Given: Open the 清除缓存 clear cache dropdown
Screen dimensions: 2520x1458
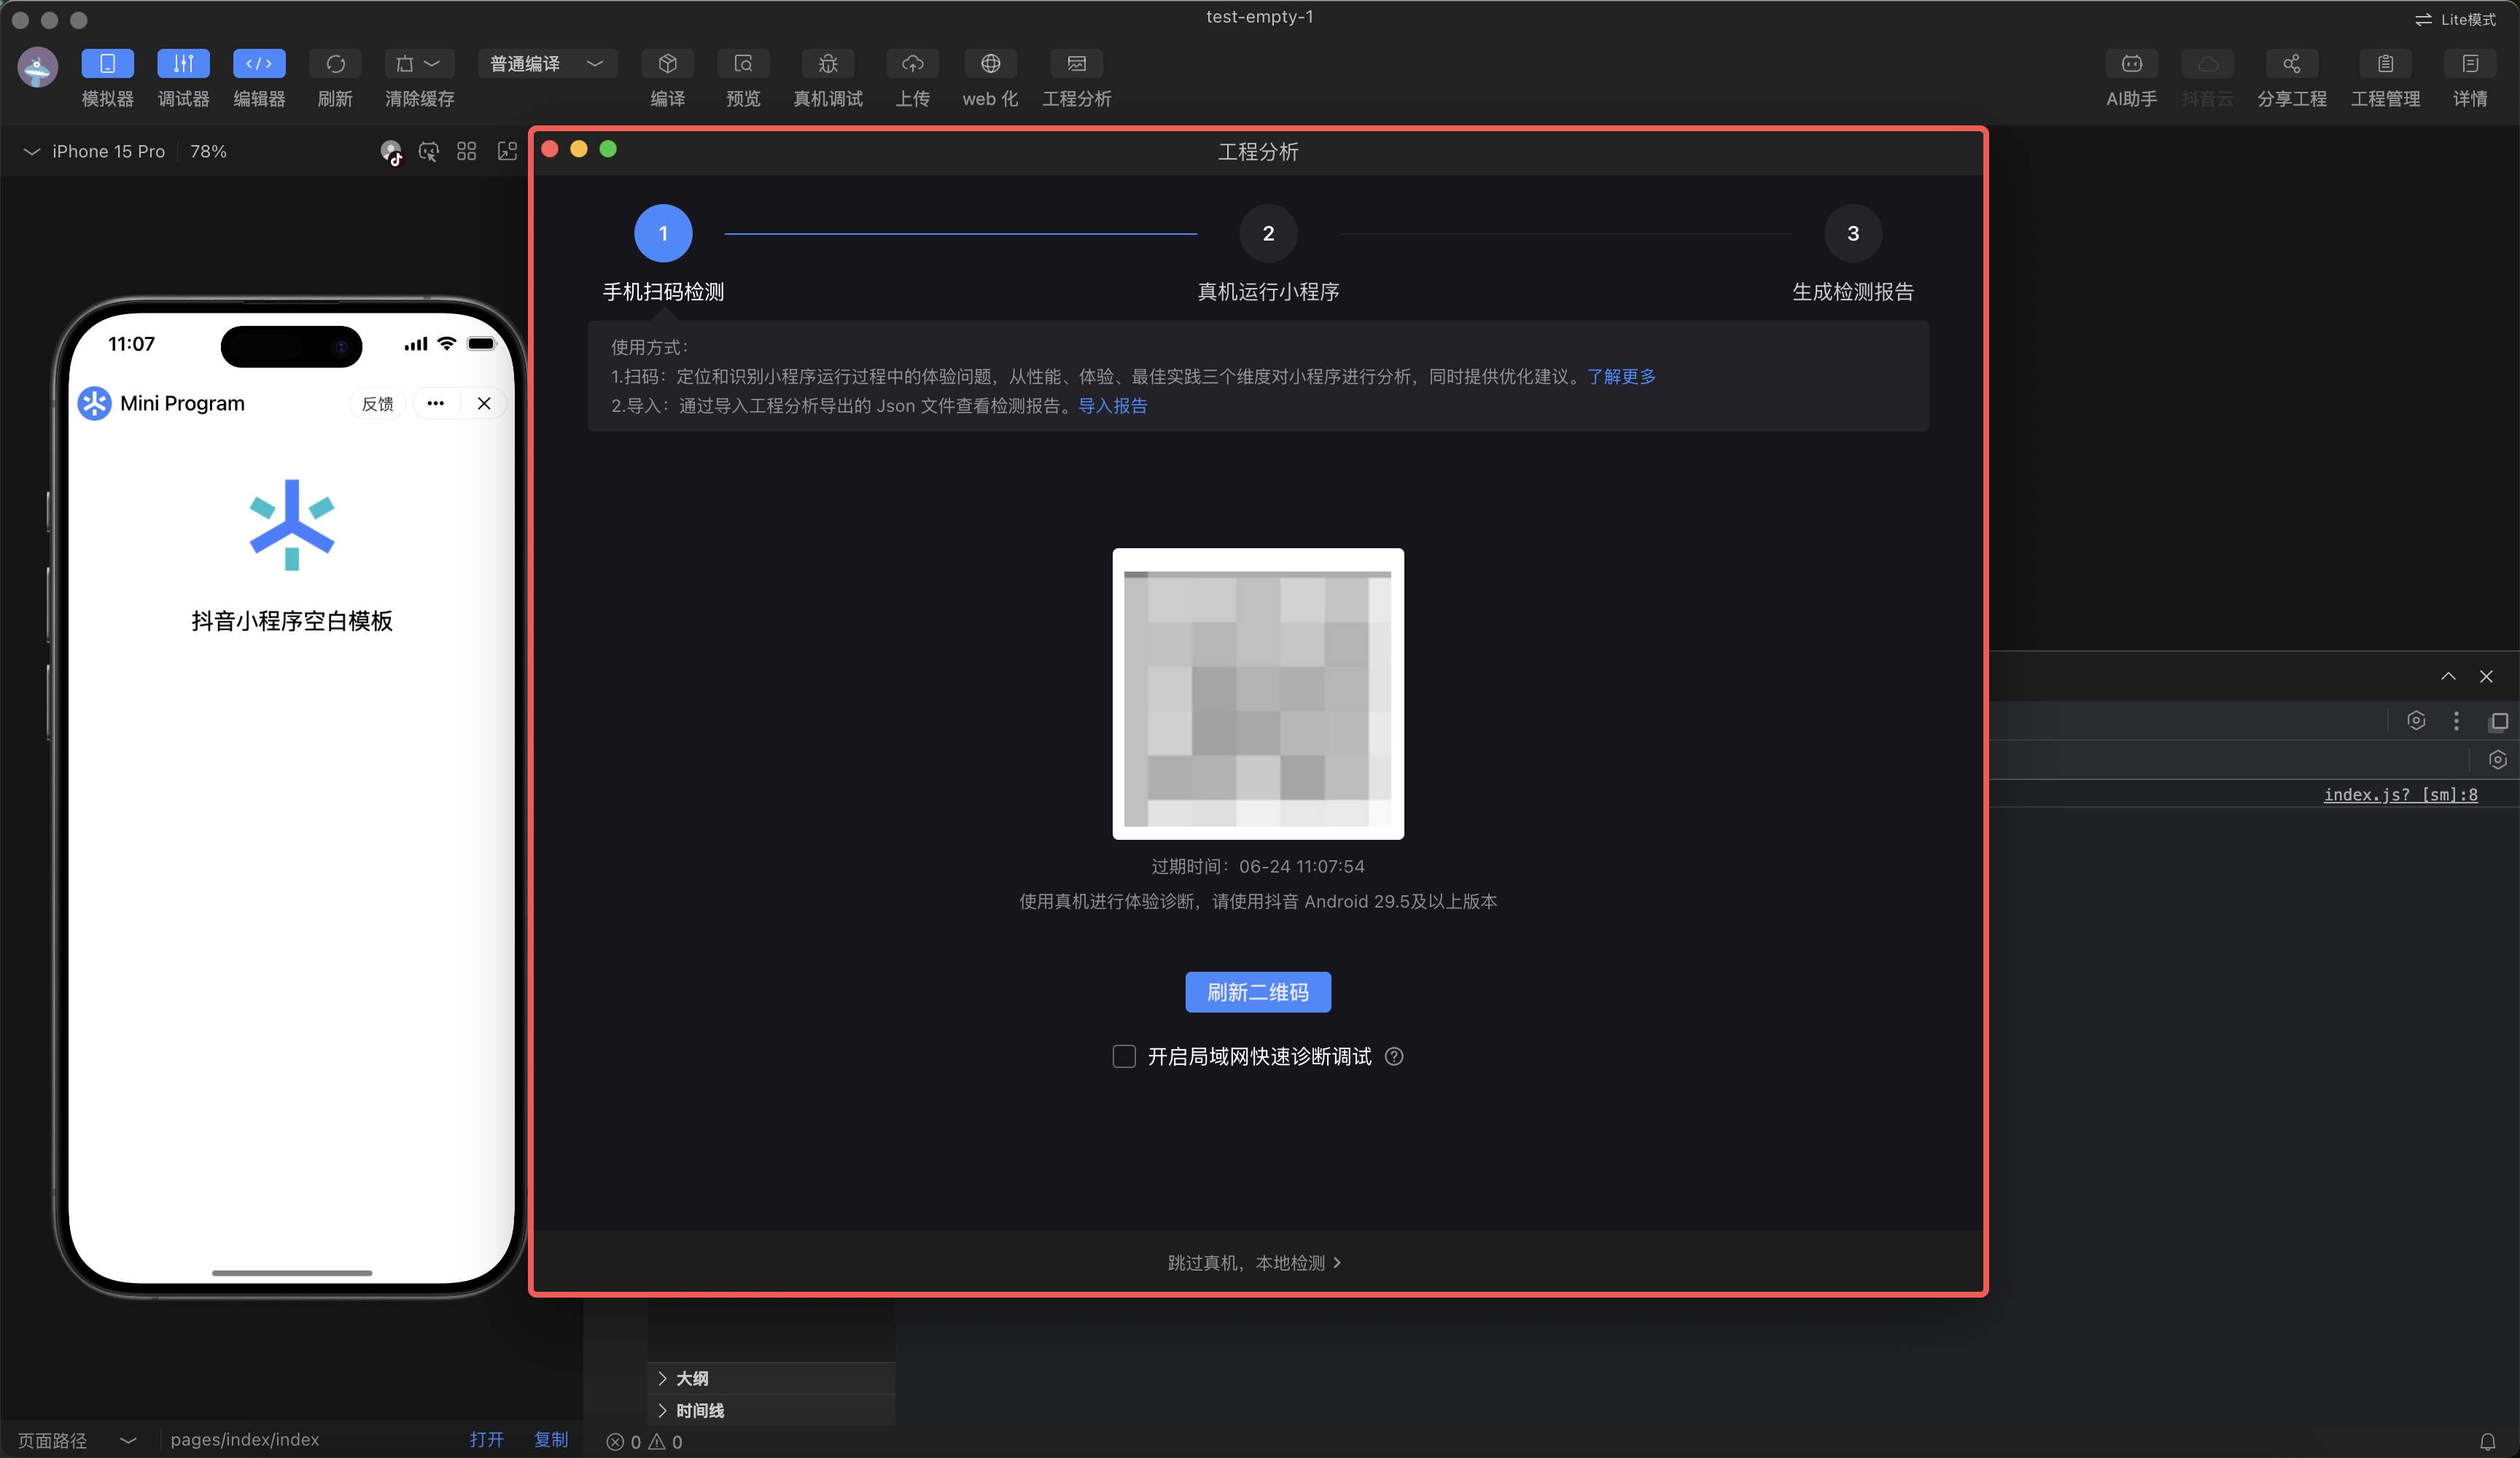Looking at the screenshot, I should (419, 64).
